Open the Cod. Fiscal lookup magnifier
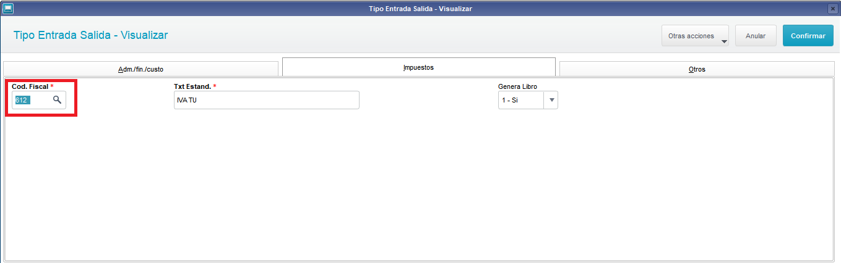 coord(57,100)
